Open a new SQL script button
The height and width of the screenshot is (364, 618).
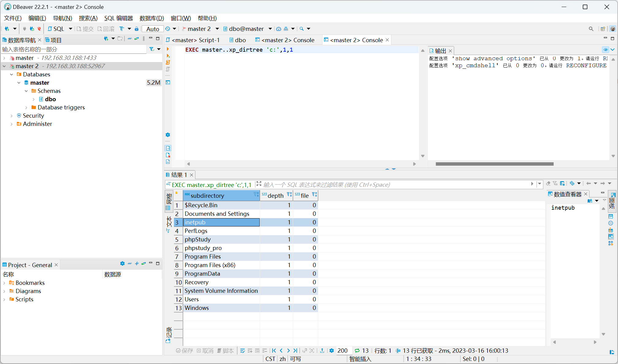click(x=56, y=29)
